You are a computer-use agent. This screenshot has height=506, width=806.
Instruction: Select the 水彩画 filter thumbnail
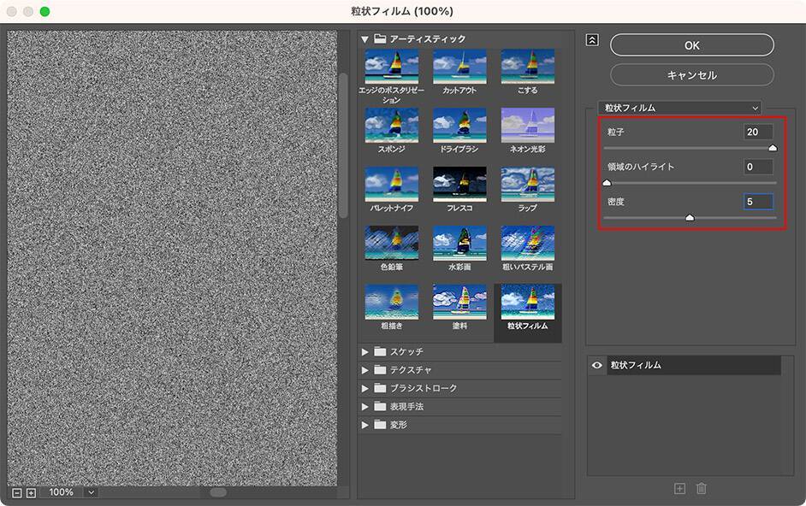[459, 243]
